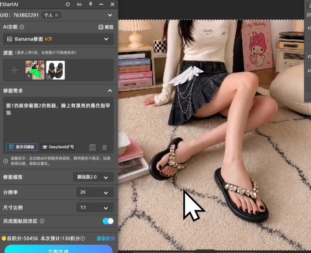Click the prompt history icon
Screen dimensions: 311x253
coord(93,147)
